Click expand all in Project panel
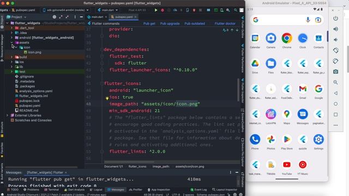Screen dimensions: 349x196 pos(61,17)
